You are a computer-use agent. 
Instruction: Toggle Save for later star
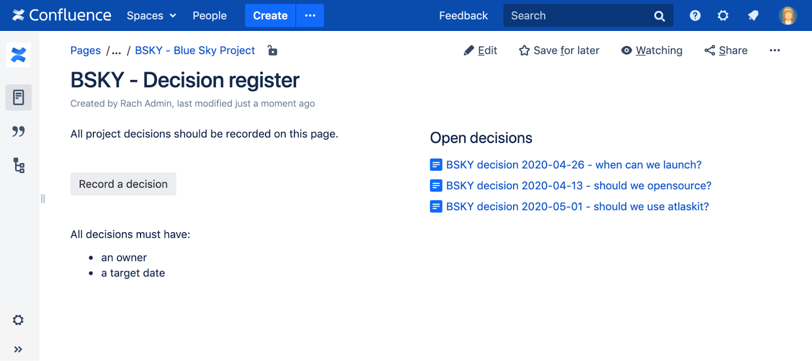pyautogui.click(x=559, y=50)
